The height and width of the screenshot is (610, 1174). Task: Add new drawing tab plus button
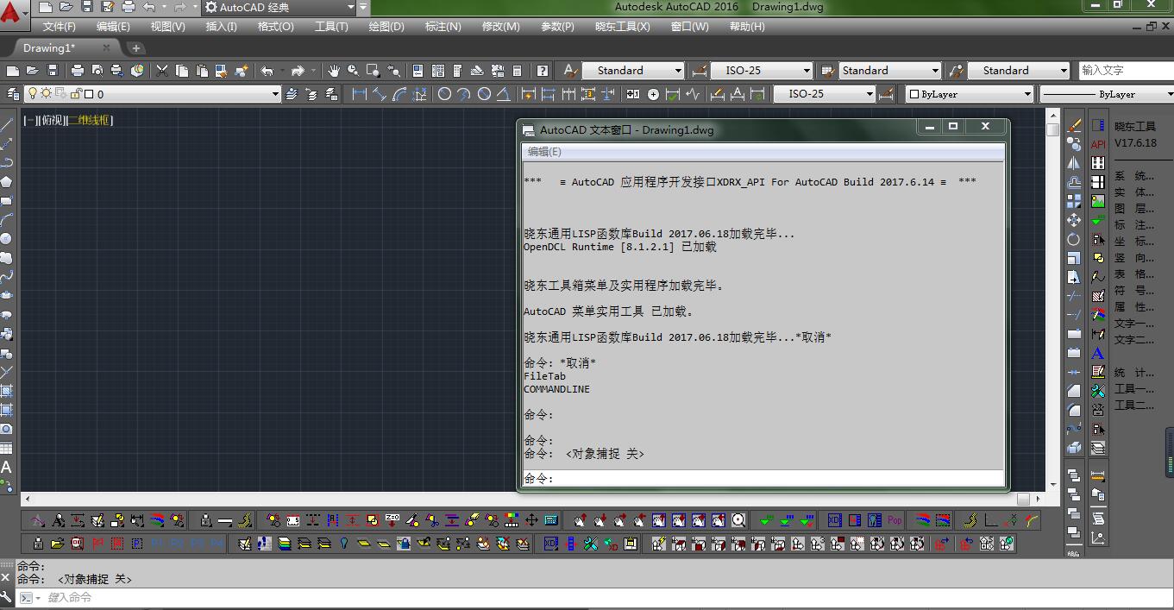(135, 48)
